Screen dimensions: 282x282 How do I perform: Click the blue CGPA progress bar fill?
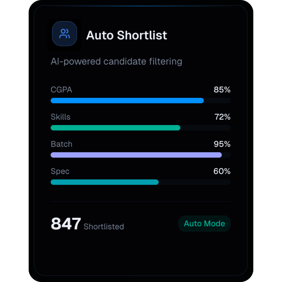click(127, 101)
